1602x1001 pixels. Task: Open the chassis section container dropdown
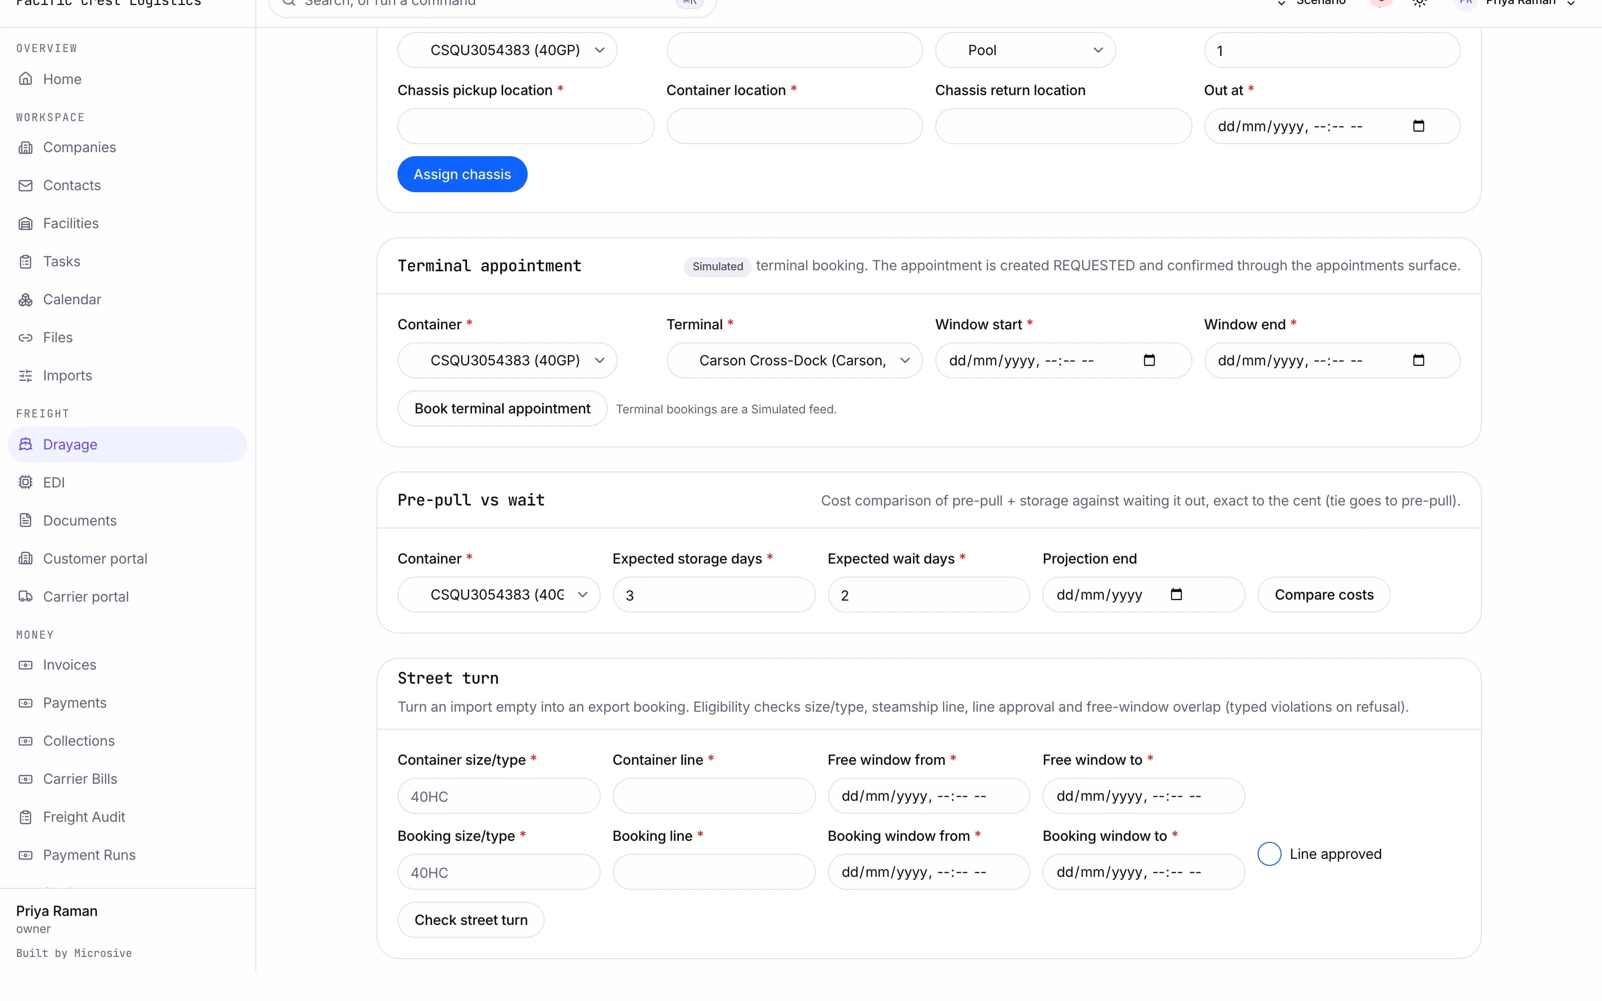[x=507, y=51]
